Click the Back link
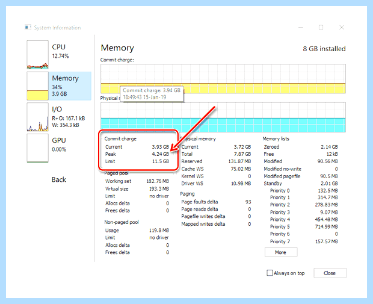The width and height of the screenshot is (373, 304). pos(59,179)
